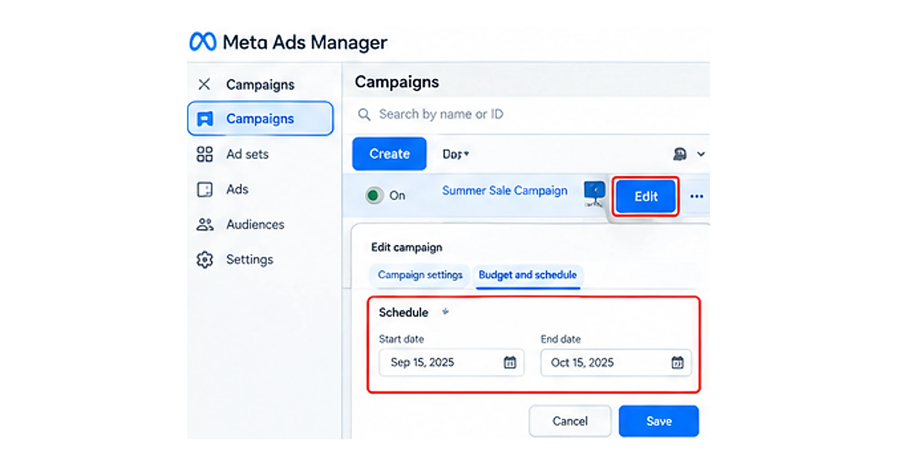Click the profile icon in the toolbar

(680, 154)
